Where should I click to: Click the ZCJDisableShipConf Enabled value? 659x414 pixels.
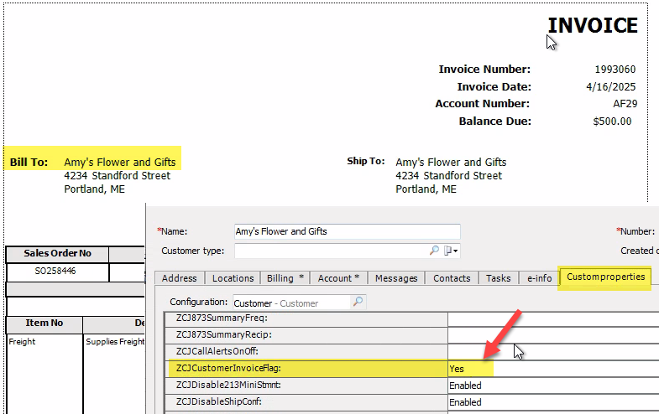point(465,402)
